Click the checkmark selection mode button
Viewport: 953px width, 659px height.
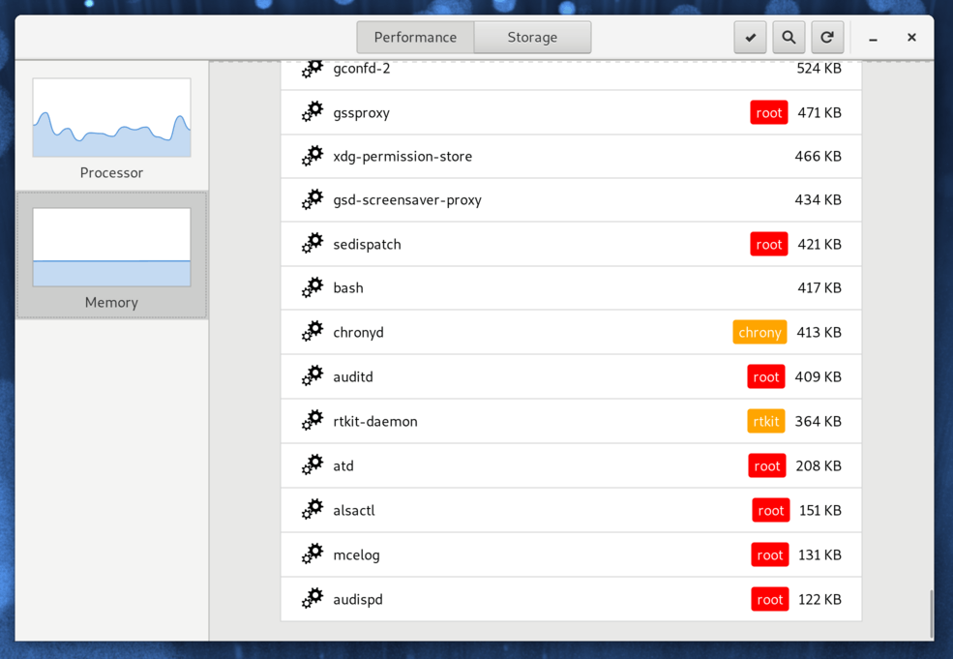pos(750,37)
